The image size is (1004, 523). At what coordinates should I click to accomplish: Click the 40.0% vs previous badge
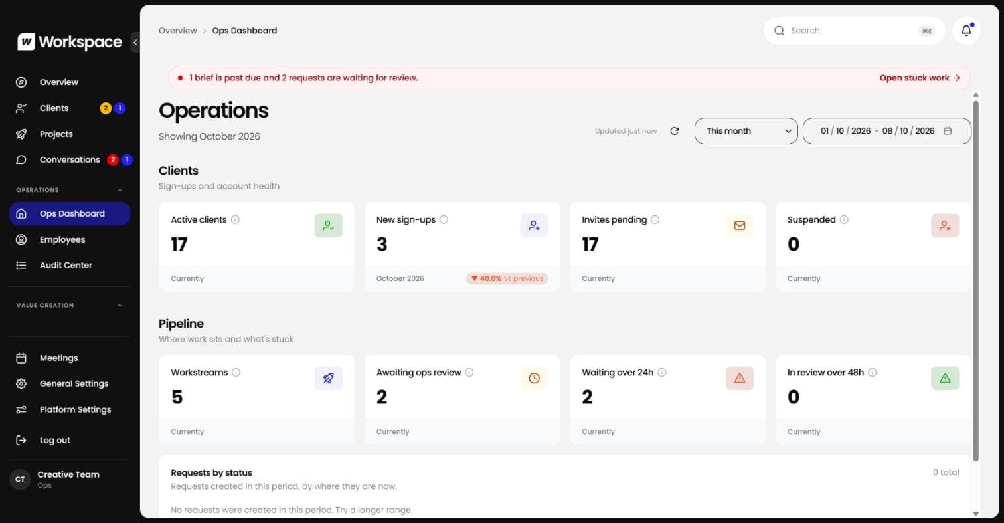507,278
